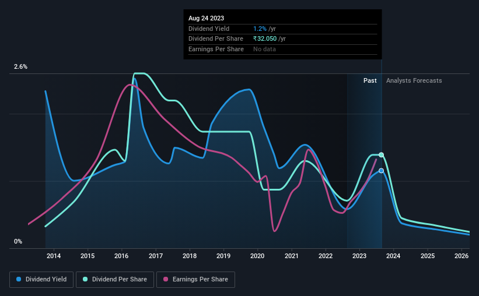Click the 2023 x-axis label

coord(359,256)
